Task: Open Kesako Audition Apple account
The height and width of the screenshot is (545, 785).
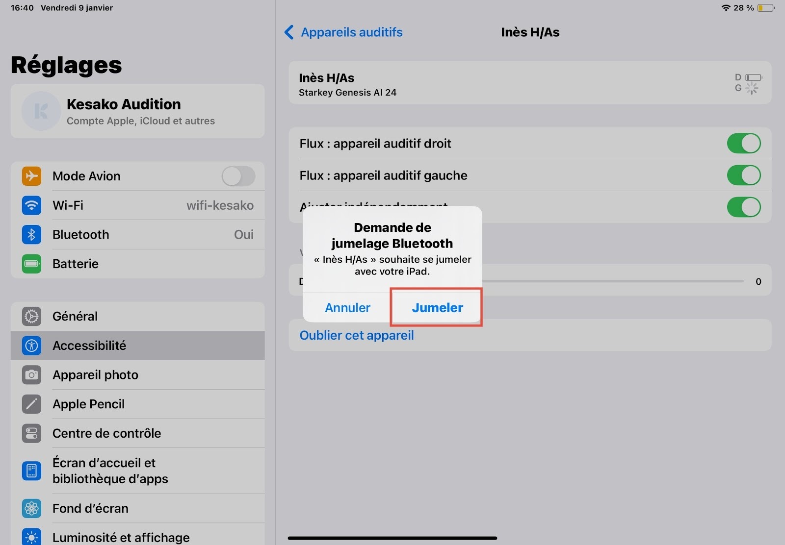Action: (x=138, y=111)
